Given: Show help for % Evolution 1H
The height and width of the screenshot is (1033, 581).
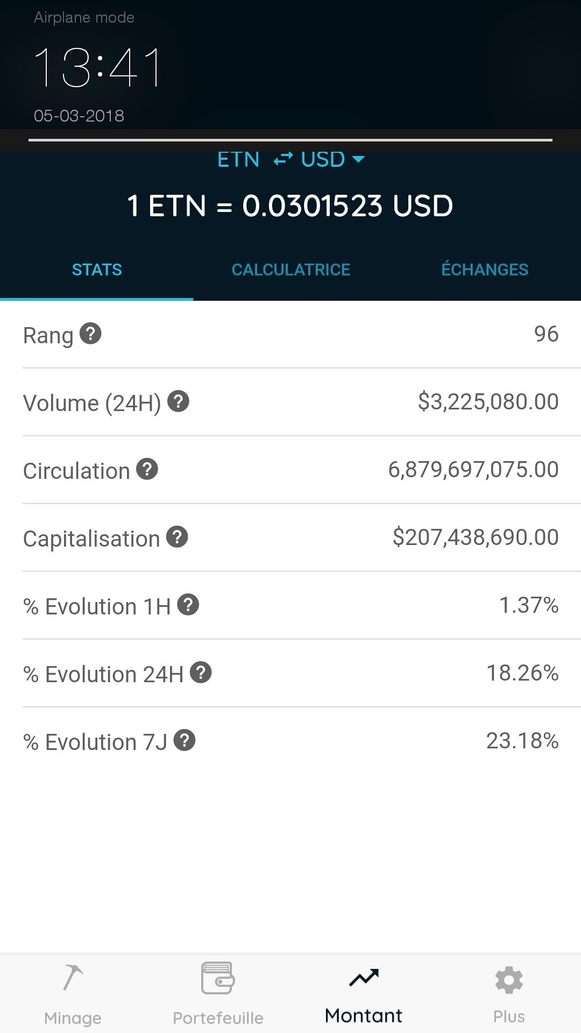Looking at the screenshot, I should (x=188, y=605).
